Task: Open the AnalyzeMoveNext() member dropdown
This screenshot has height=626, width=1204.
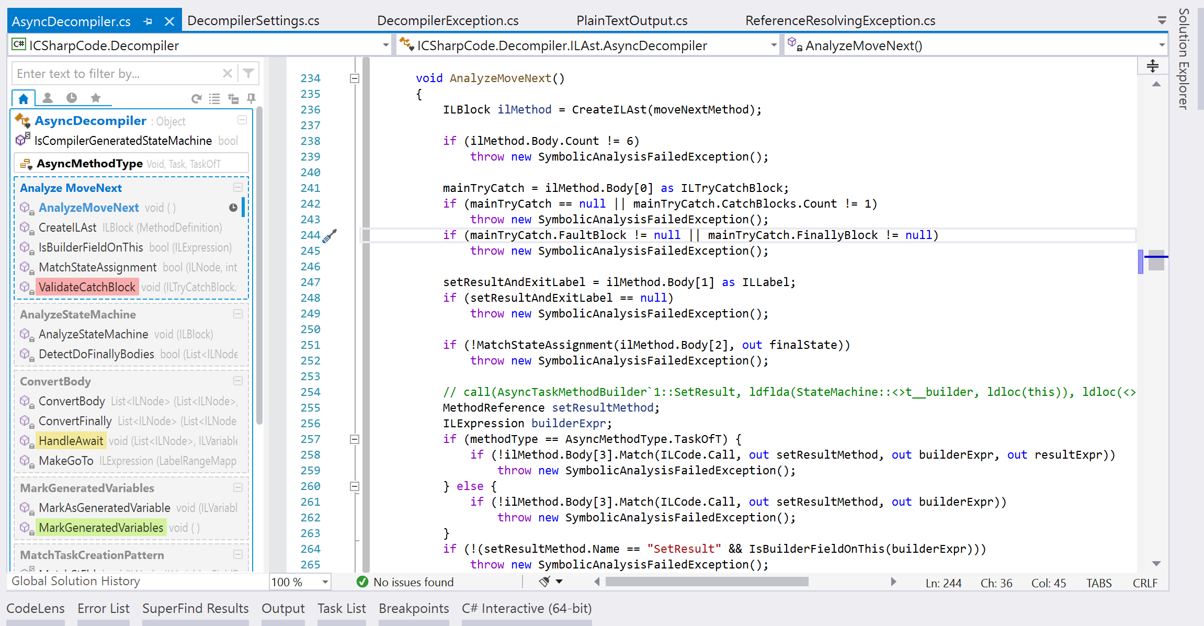Action: pyautogui.click(x=1162, y=45)
